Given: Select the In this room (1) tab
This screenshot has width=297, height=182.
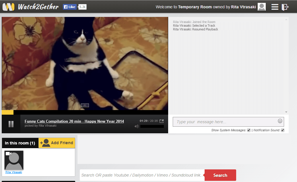Looking at the screenshot, I should (20, 143).
